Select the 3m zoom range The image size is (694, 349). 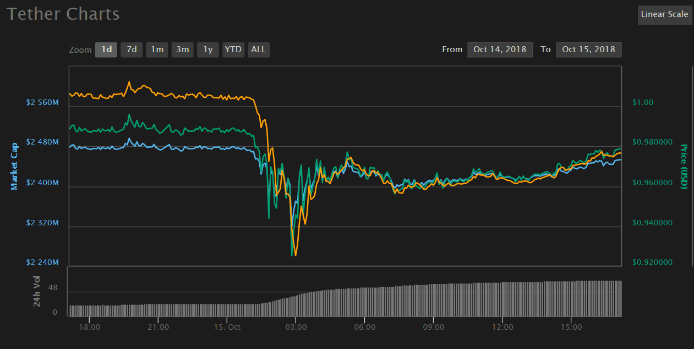point(182,49)
